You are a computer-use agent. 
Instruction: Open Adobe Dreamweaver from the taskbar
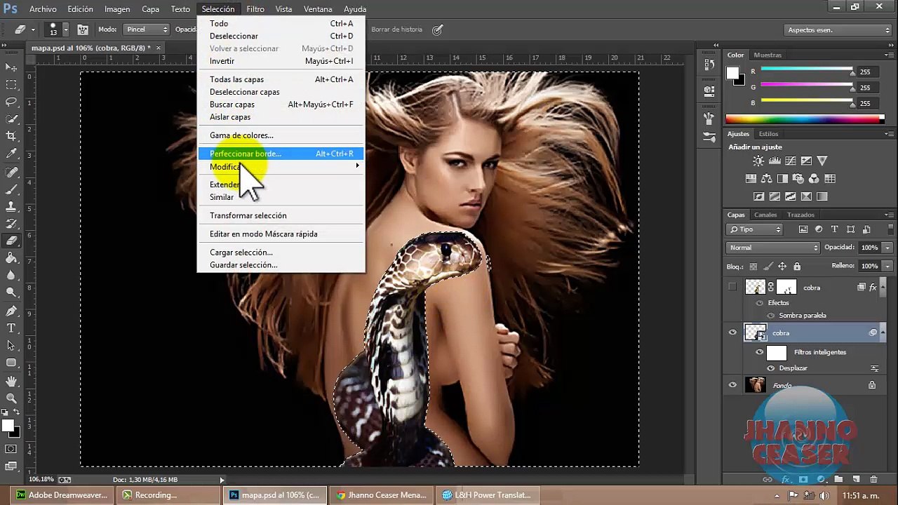click(x=62, y=495)
